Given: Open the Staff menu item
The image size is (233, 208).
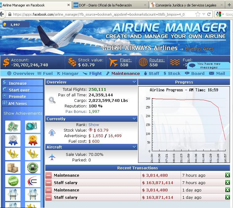Looking at the screenshot, I should (152, 73).
